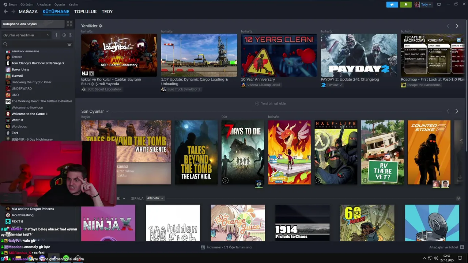The height and width of the screenshot is (263, 468).
Task: Open Arkadaşlar ve Sohbet
Action: (x=444, y=247)
